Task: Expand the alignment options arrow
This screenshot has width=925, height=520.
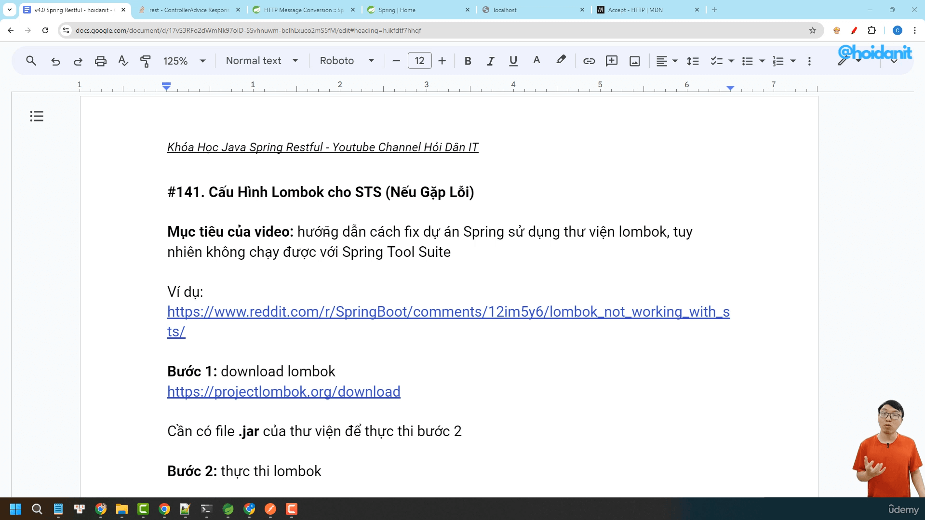Action: pos(675,61)
